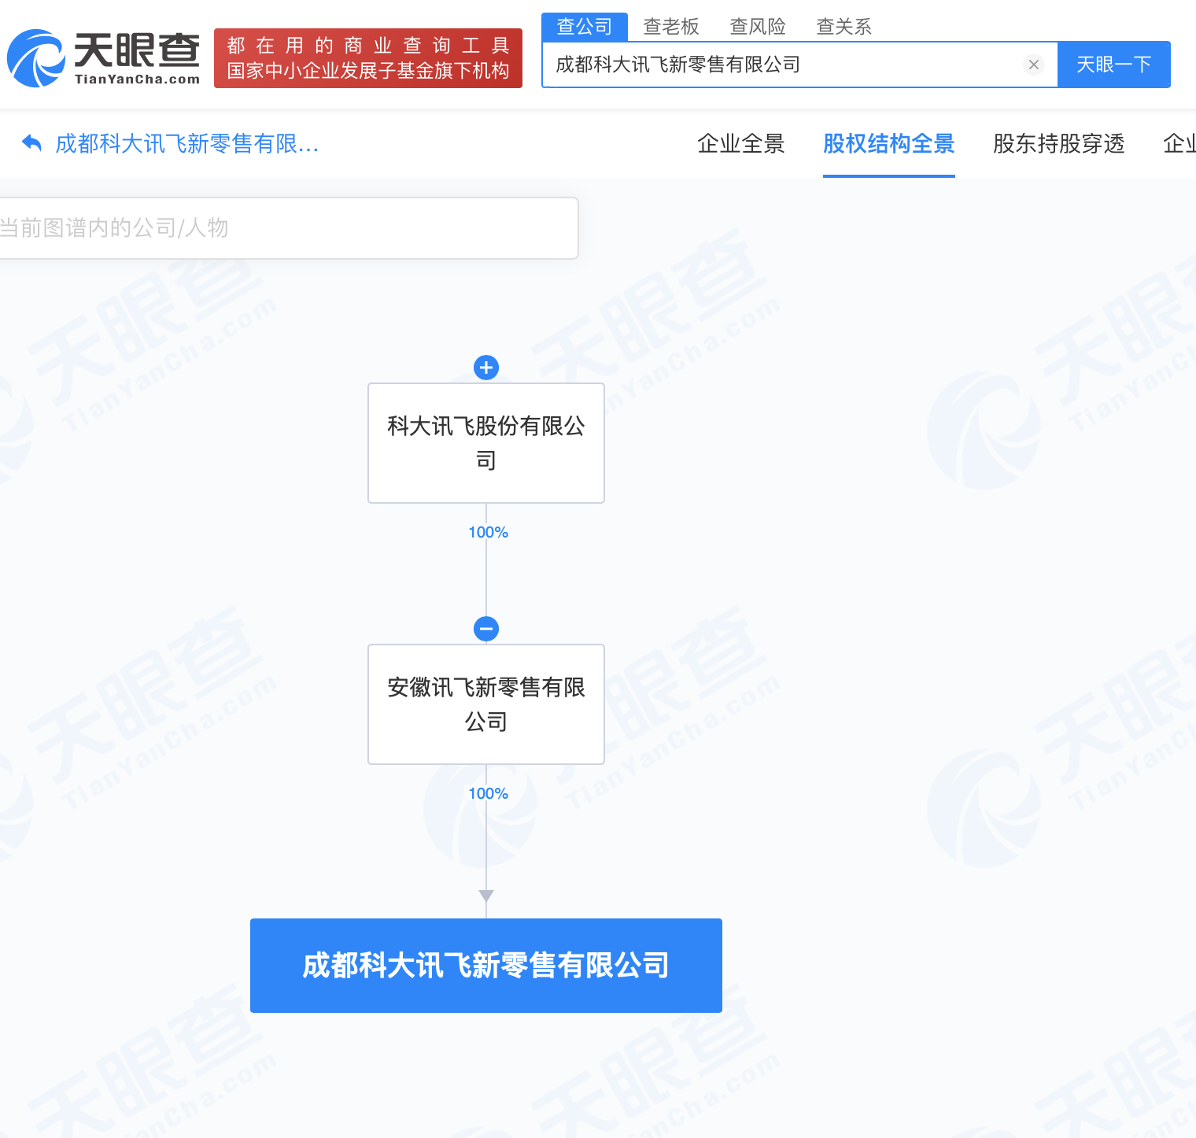Click the TianYanCha logo
Image resolution: width=1196 pixels, height=1138 pixels.
click(103, 58)
